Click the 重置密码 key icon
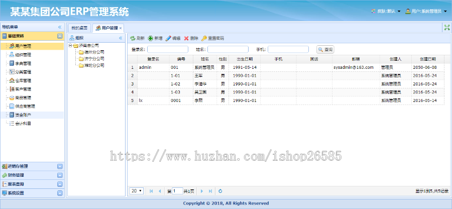Screen dimensions: 452x209 [x=204, y=38]
